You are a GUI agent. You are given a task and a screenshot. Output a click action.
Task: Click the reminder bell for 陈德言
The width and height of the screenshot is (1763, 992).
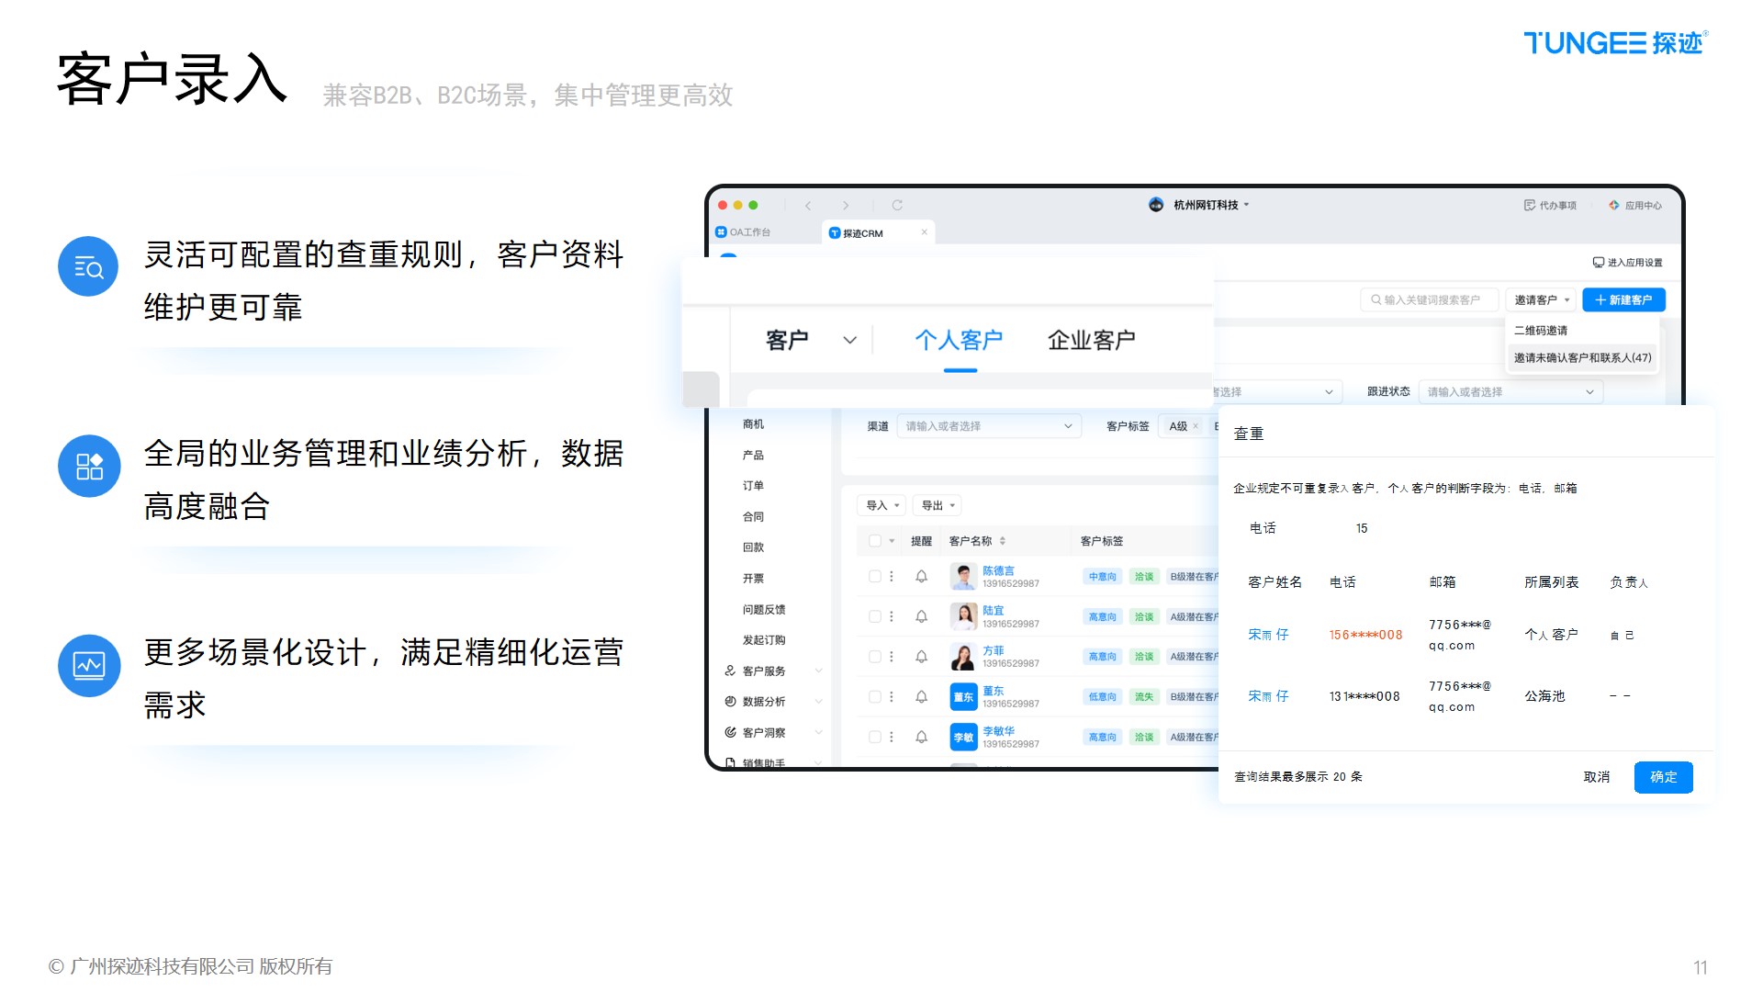921,577
